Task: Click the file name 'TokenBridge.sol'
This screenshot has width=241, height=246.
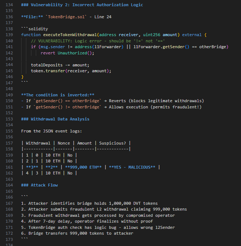Action: click(x=66, y=17)
